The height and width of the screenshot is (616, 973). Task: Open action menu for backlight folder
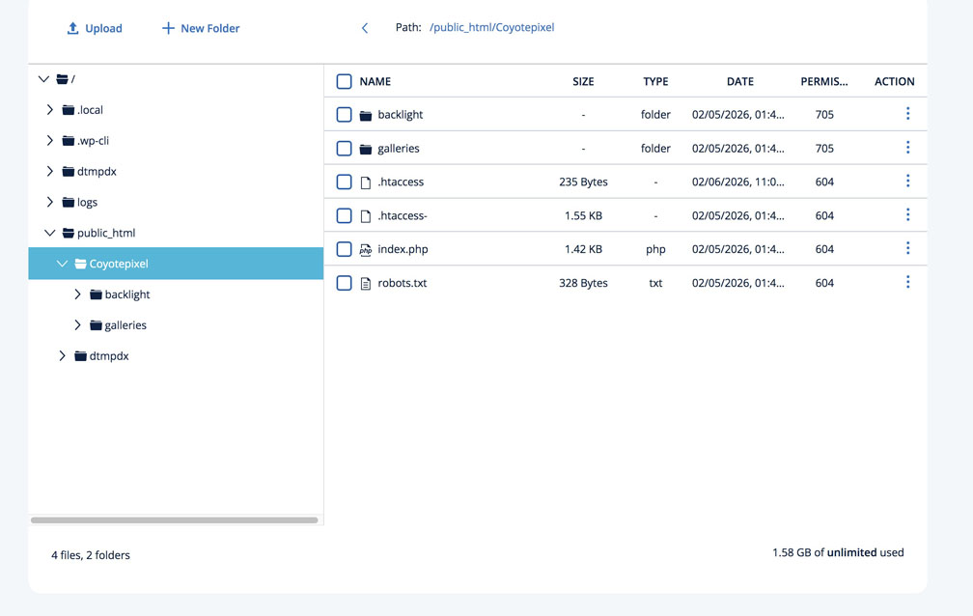[907, 114]
